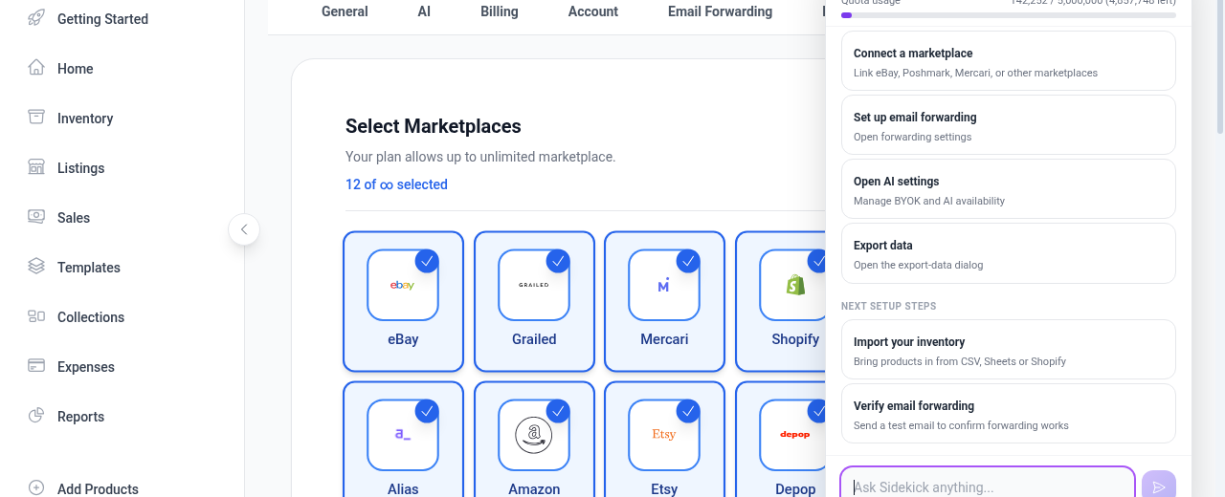The width and height of the screenshot is (1225, 497).
Task: Click the '12 of ∞ selected' text
Action: point(396,184)
